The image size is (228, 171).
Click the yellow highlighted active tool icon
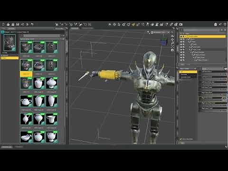[x=133, y=24]
